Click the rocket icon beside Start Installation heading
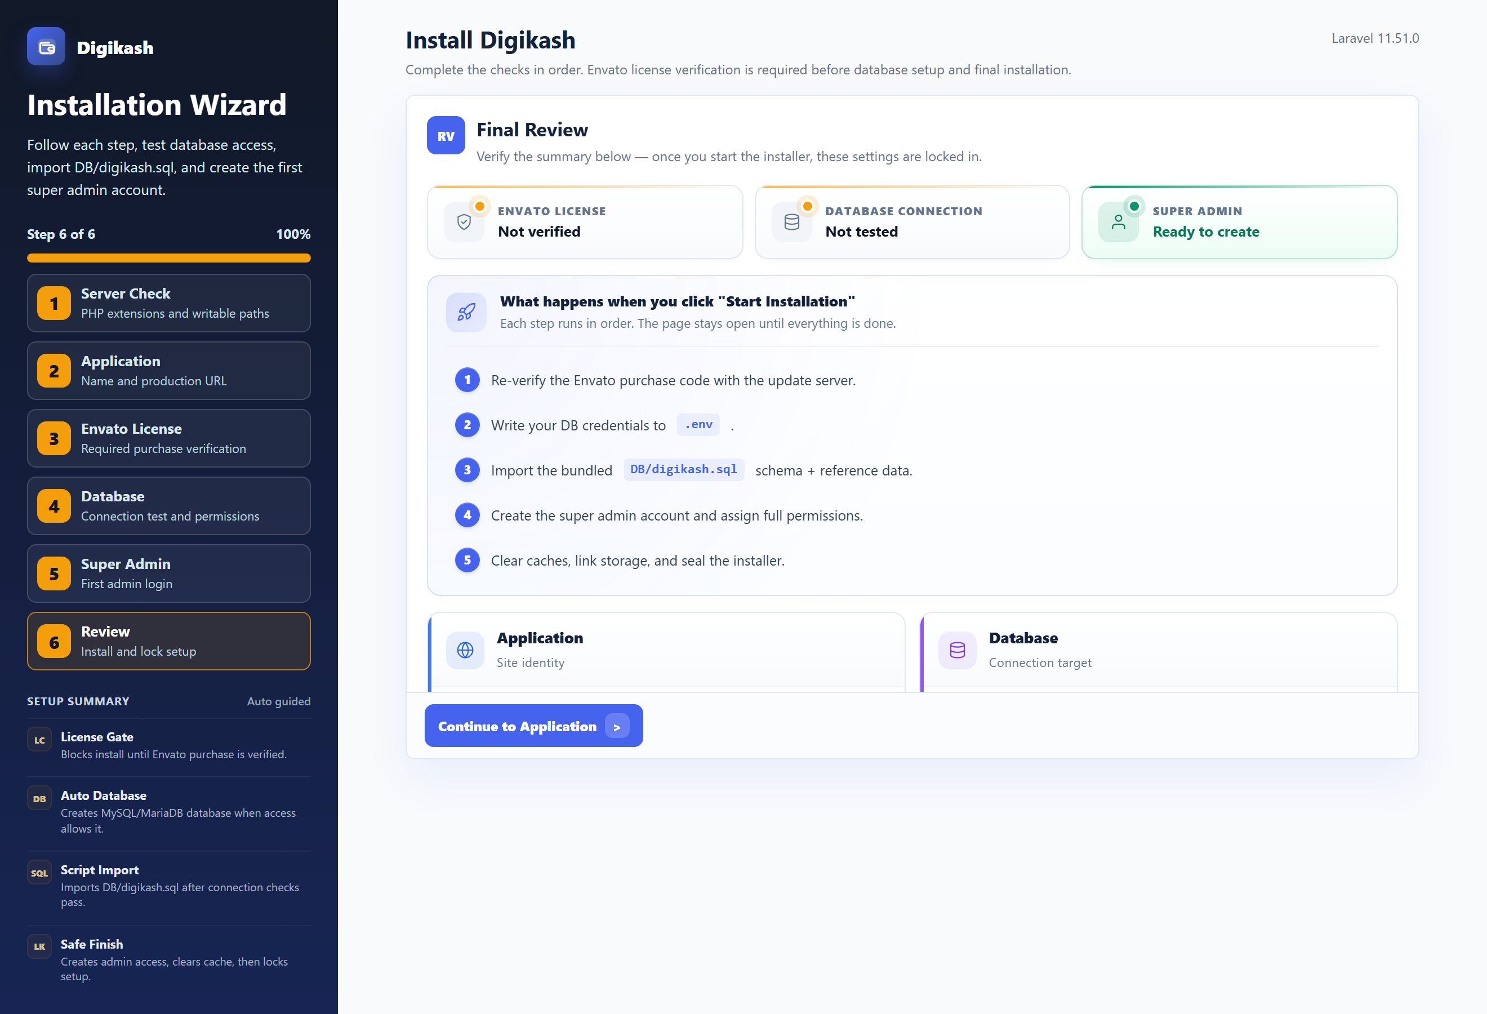1487x1014 pixels. coord(466,312)
